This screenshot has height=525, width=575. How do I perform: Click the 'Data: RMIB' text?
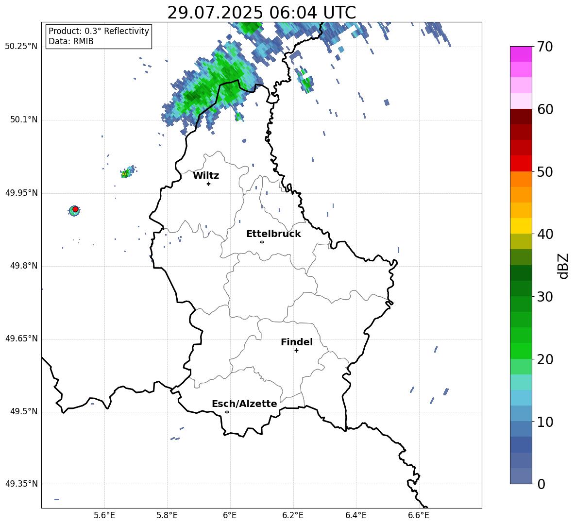click(71, 41)
